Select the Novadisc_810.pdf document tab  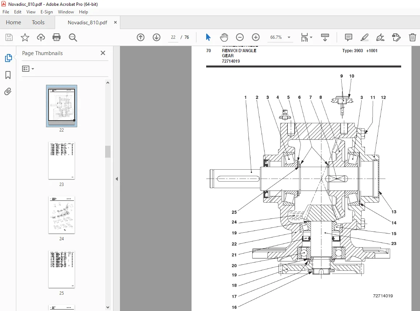87,22
